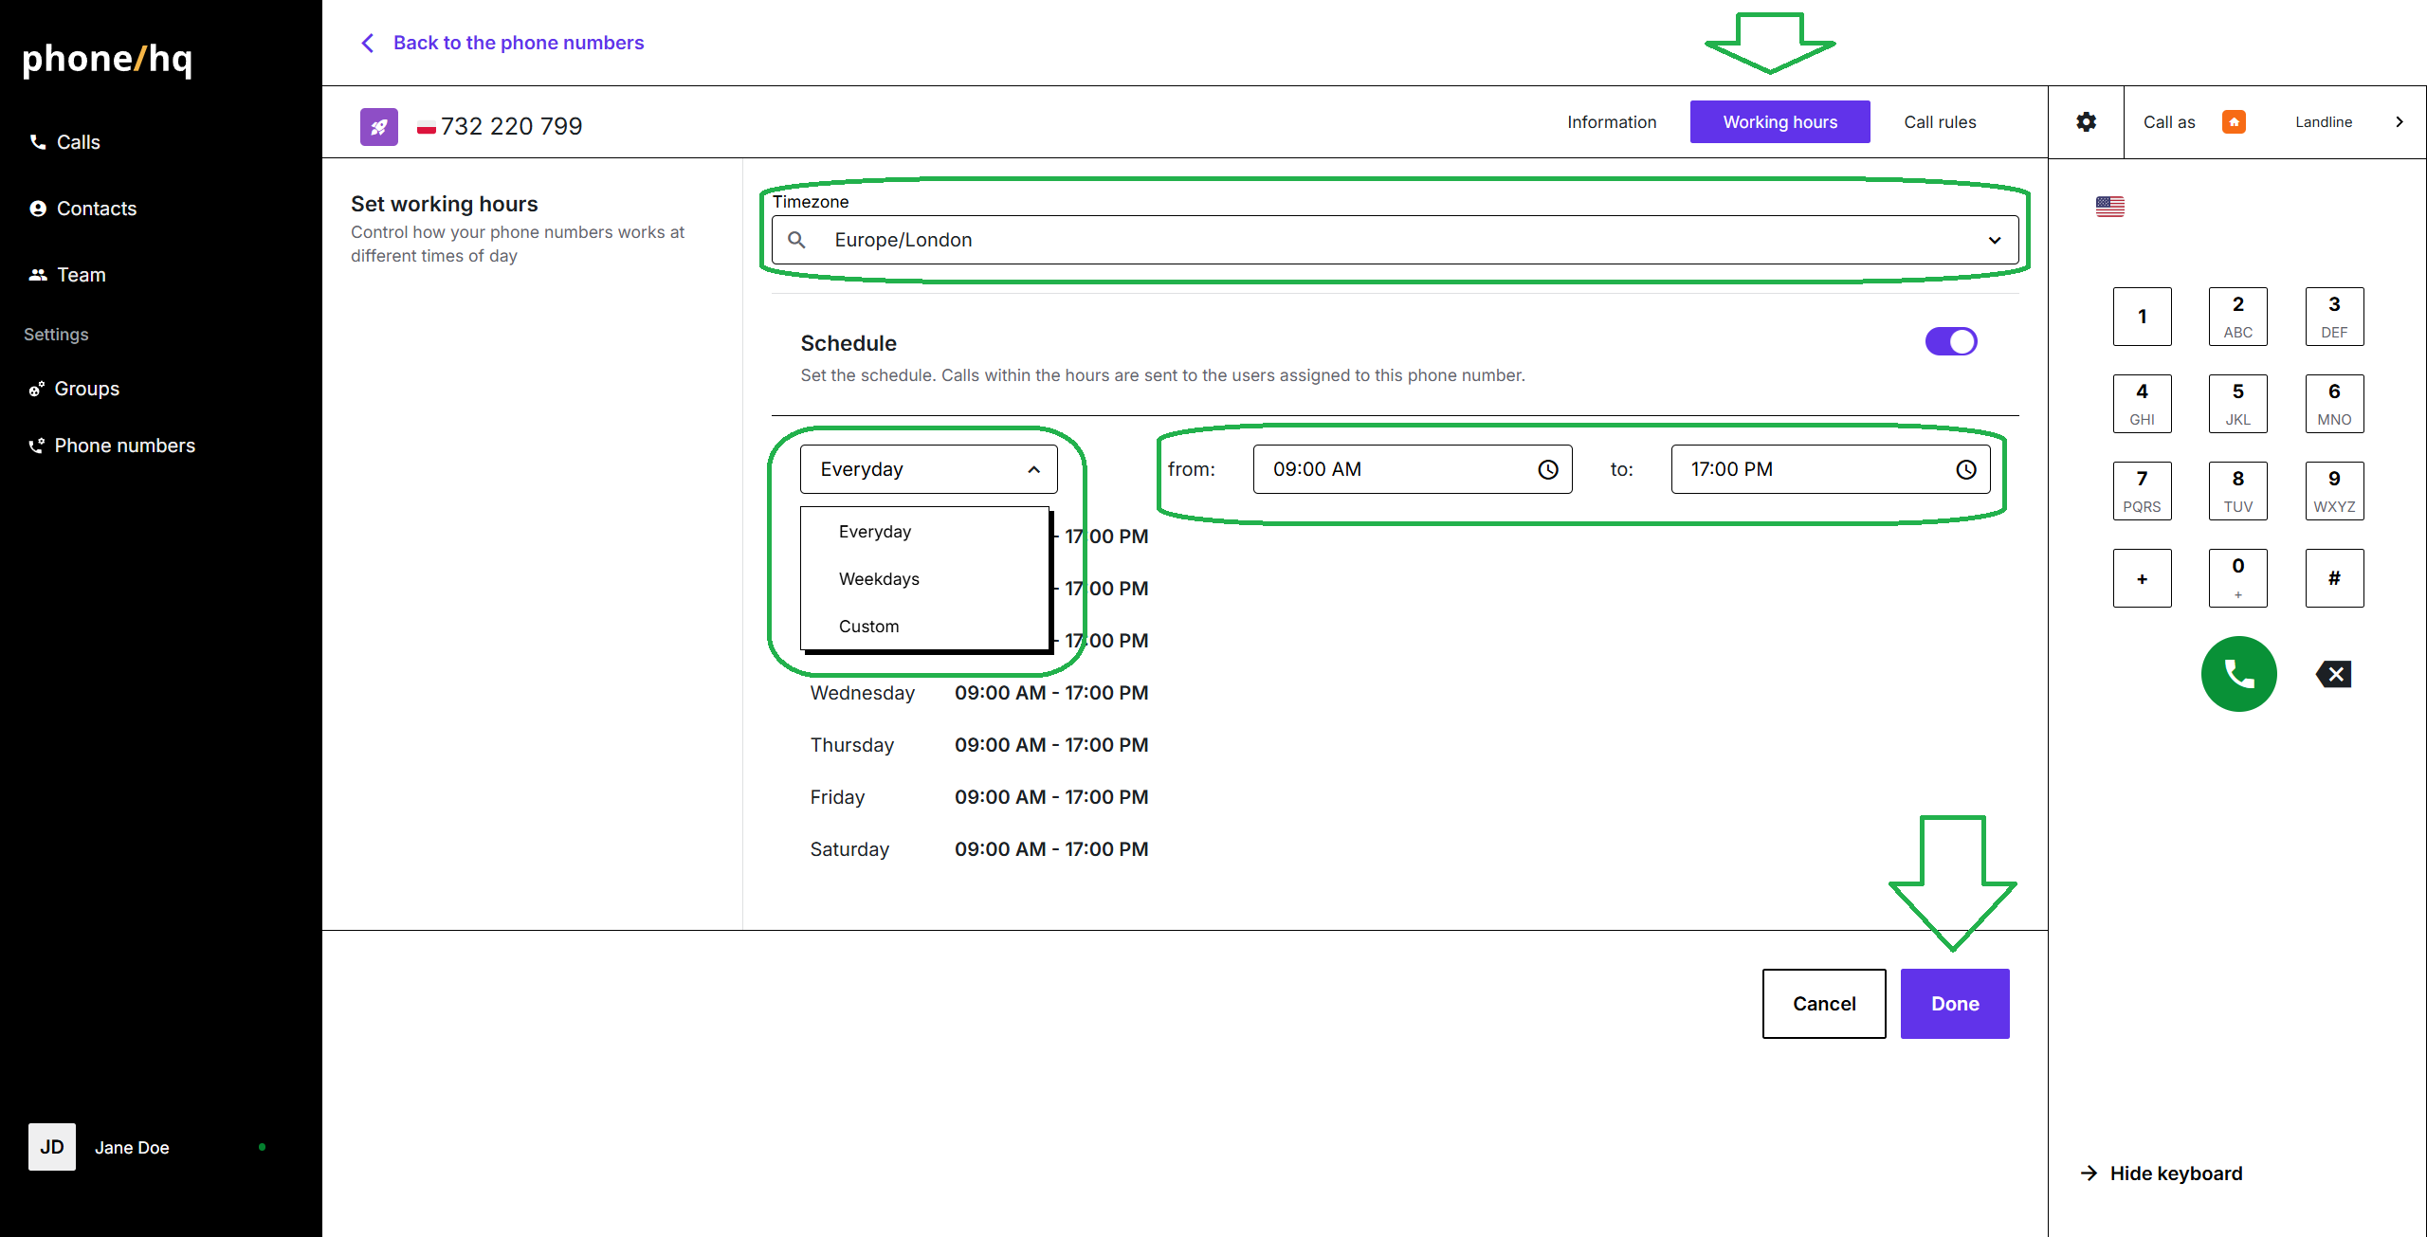The height and width of the screenshot is (1237, 2427).
Task: Toggle the Schedule switch off
Action: pos(1950,341)
